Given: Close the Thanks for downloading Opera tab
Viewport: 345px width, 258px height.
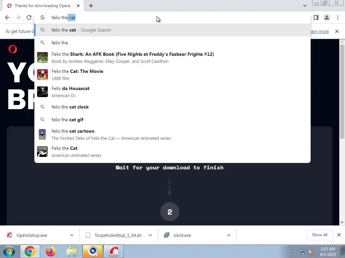Looking at the screenshot, I should (78, 6).
